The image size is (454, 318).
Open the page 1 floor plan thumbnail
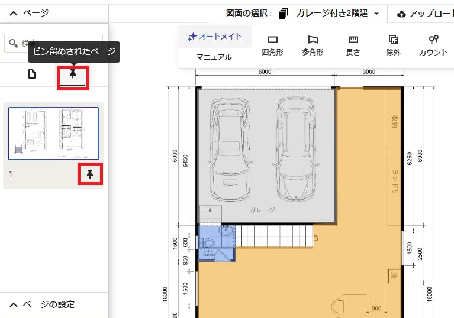(53, 134)
